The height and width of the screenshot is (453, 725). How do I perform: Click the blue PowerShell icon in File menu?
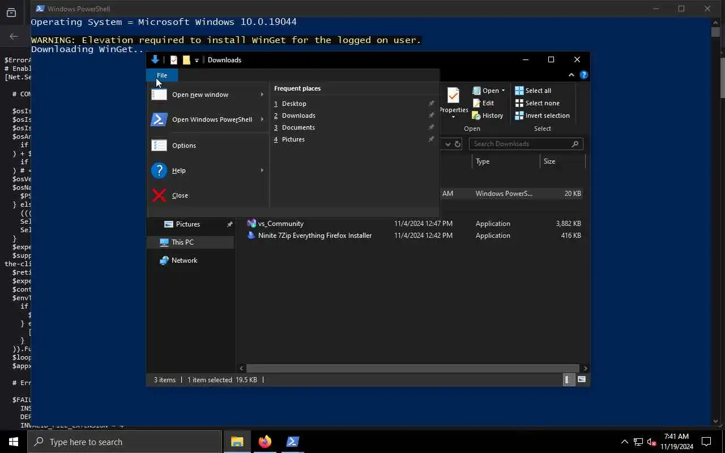[159, 119]
